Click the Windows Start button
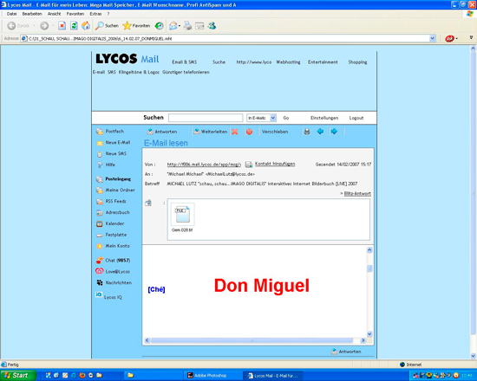The image size is (477, 381). click(17, 375)
